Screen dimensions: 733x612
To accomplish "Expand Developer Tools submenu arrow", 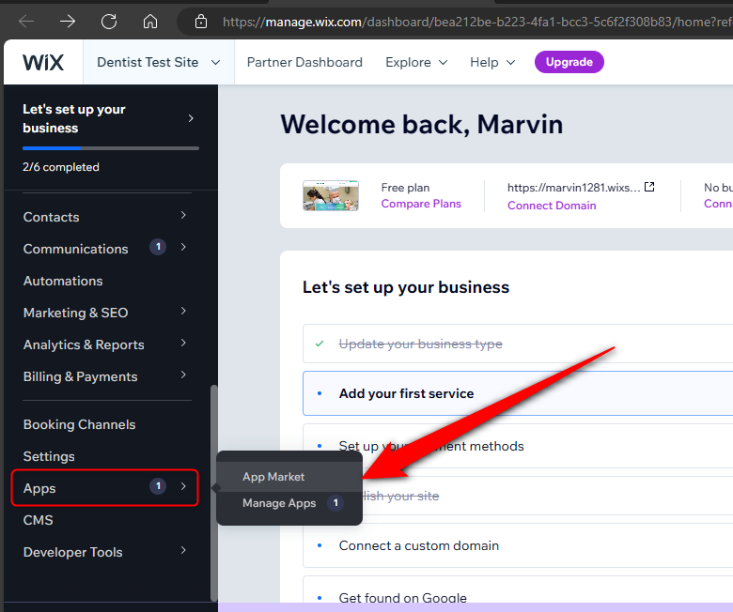I will tap(183, 550).
